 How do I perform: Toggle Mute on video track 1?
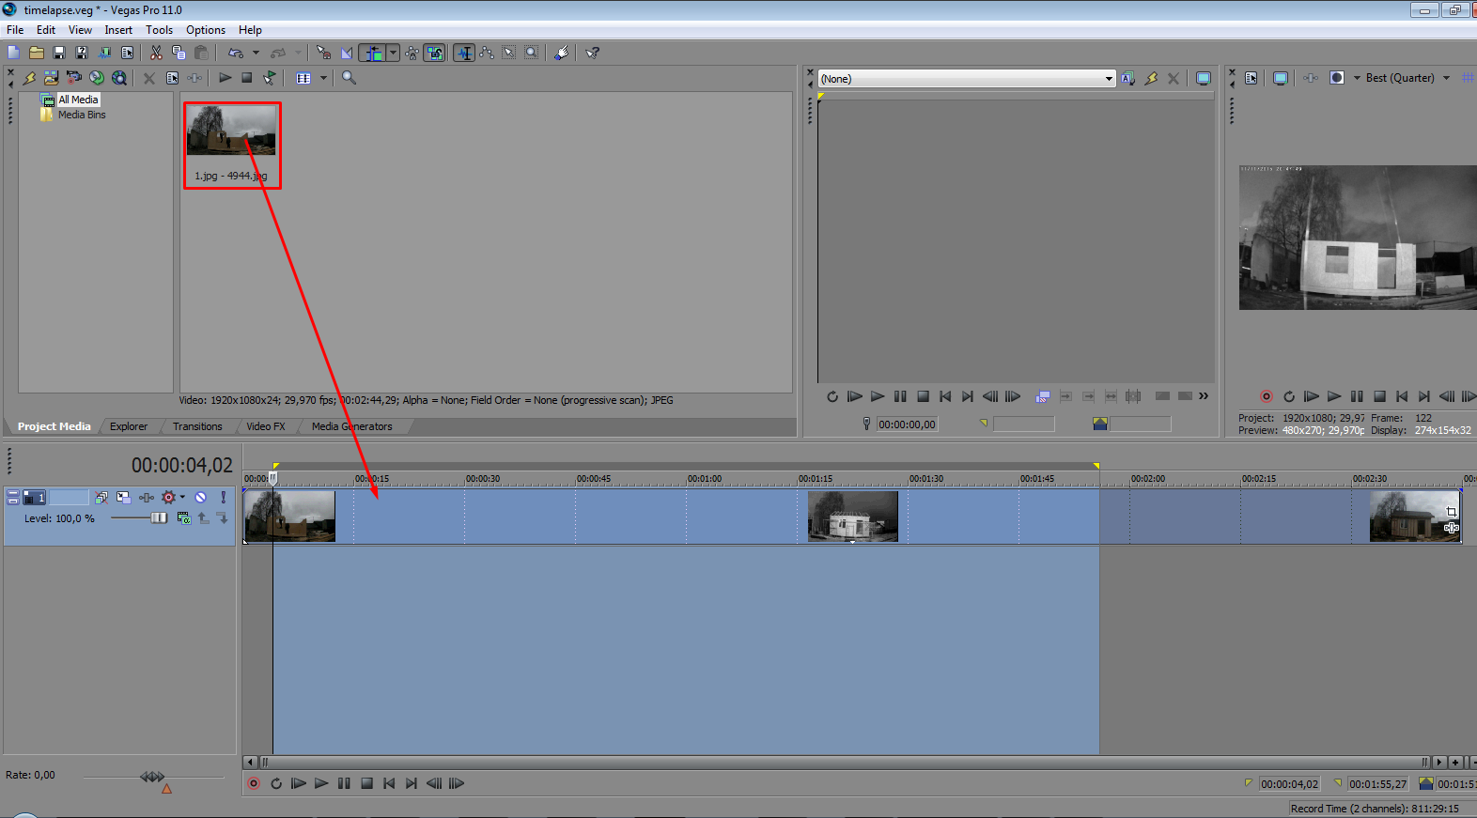click(x=200, y=498)
